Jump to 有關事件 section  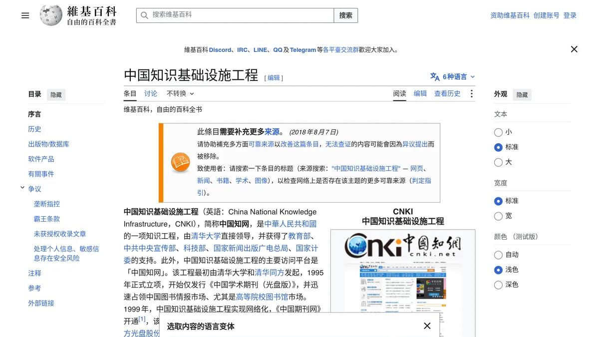click(x=41, y=174)
